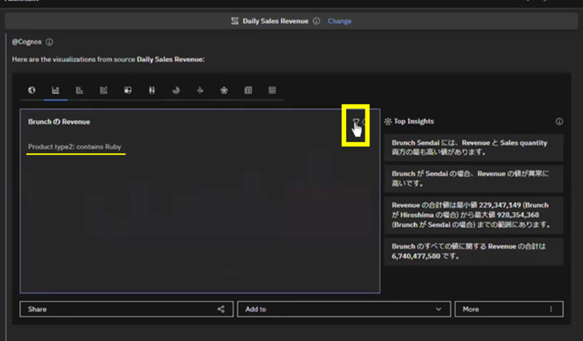The width and height of the screenshot is (583, 341).
Task: Open the Top Insights info icon
Action: pyautogui.click(x=559, y=121)
